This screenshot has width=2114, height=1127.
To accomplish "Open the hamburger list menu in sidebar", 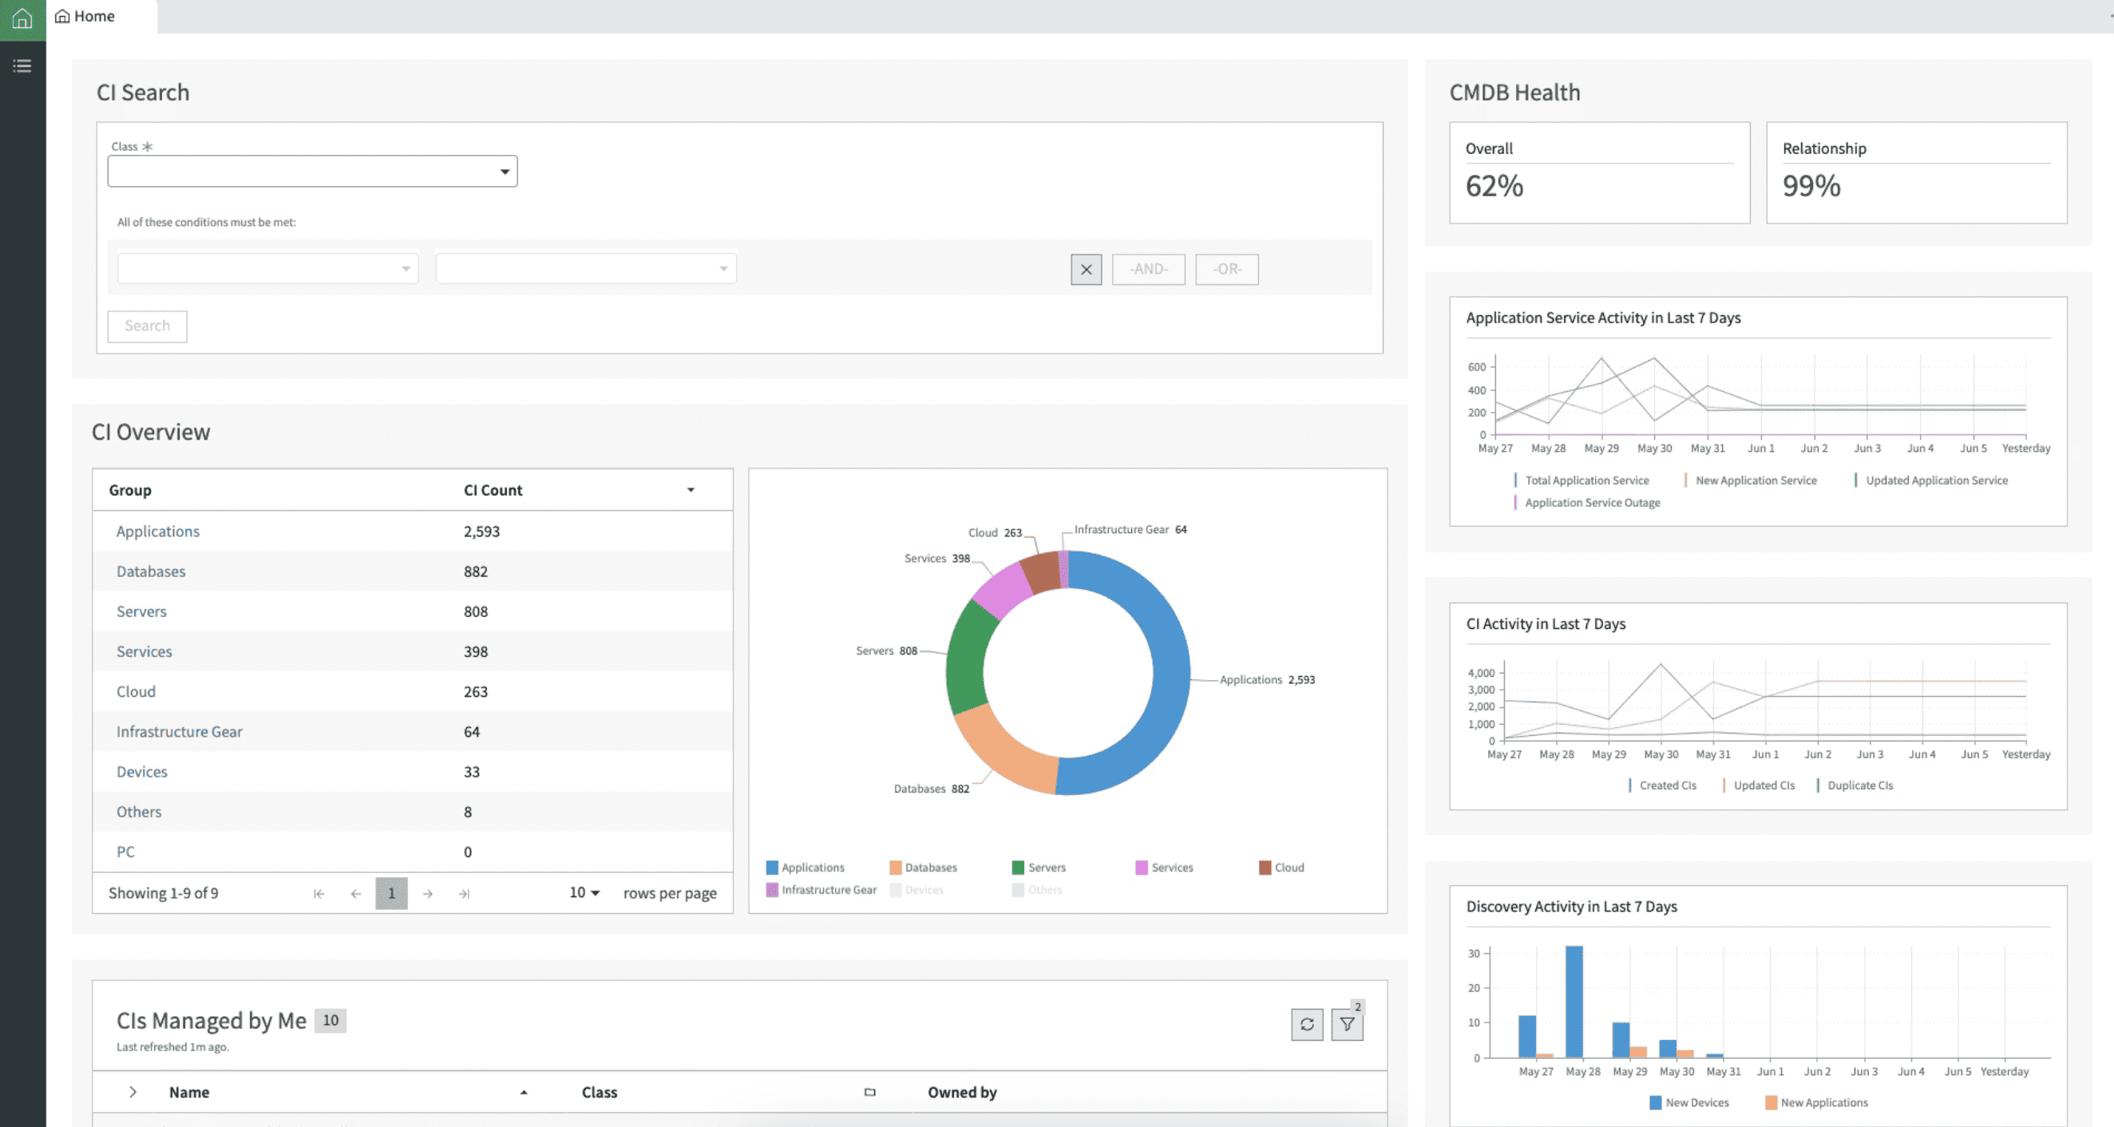I will tap(22, 65).
